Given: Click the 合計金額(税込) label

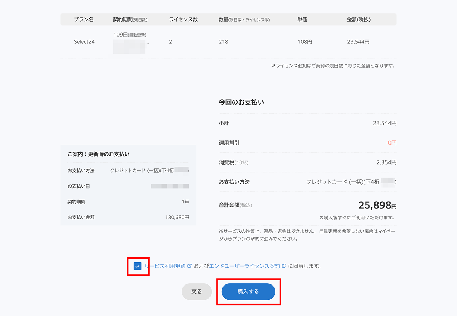Looking at the screenshot, I should tap(235, 205).
